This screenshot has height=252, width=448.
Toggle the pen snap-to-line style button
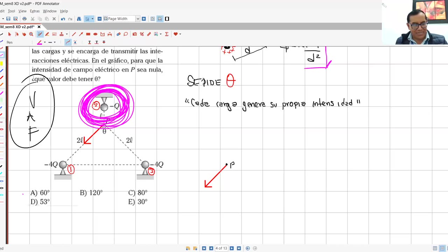[x=75, y=42]
